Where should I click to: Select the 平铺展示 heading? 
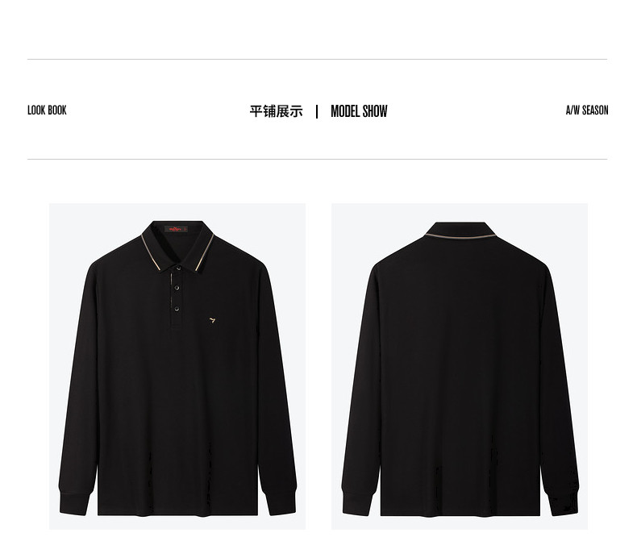(276, 111)
